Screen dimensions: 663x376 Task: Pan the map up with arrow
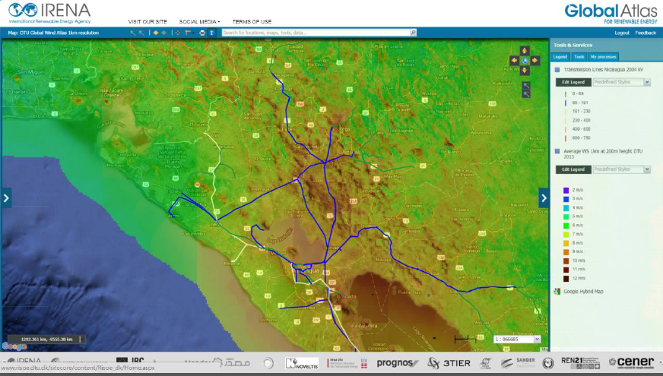(x=524, y=51)
